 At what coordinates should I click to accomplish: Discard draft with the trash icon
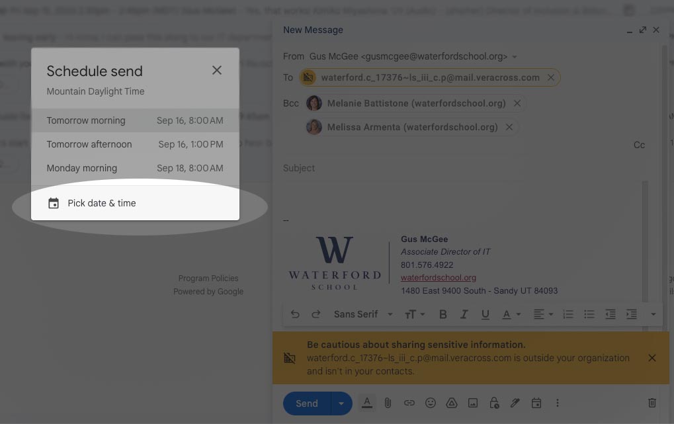click(x=652, y=403)
